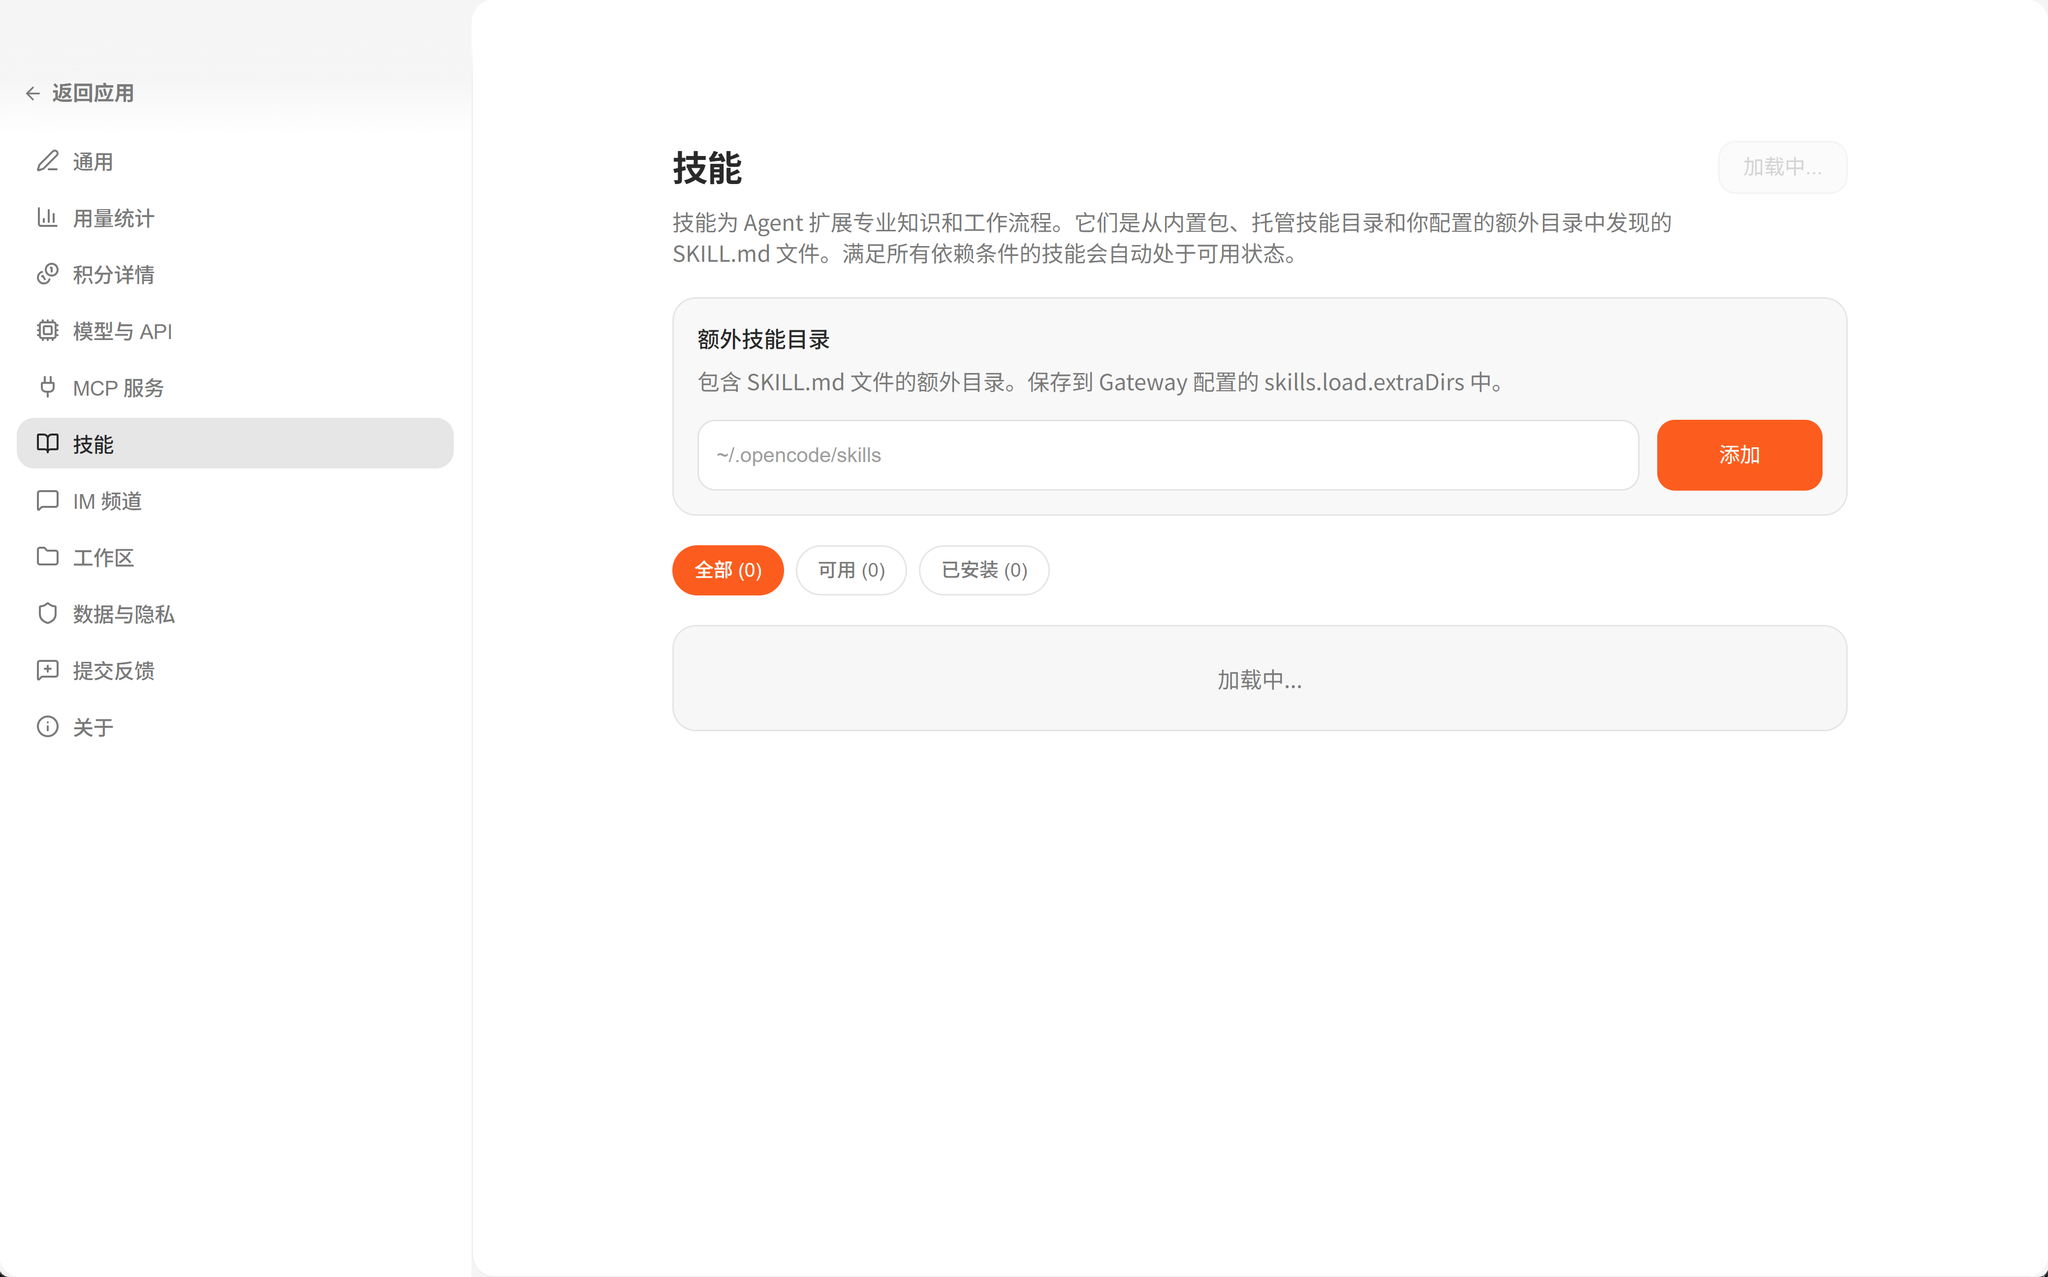Click the 加载中... skills list panel
This screenshot has height=1277, width=2048.
(1259, 678)
